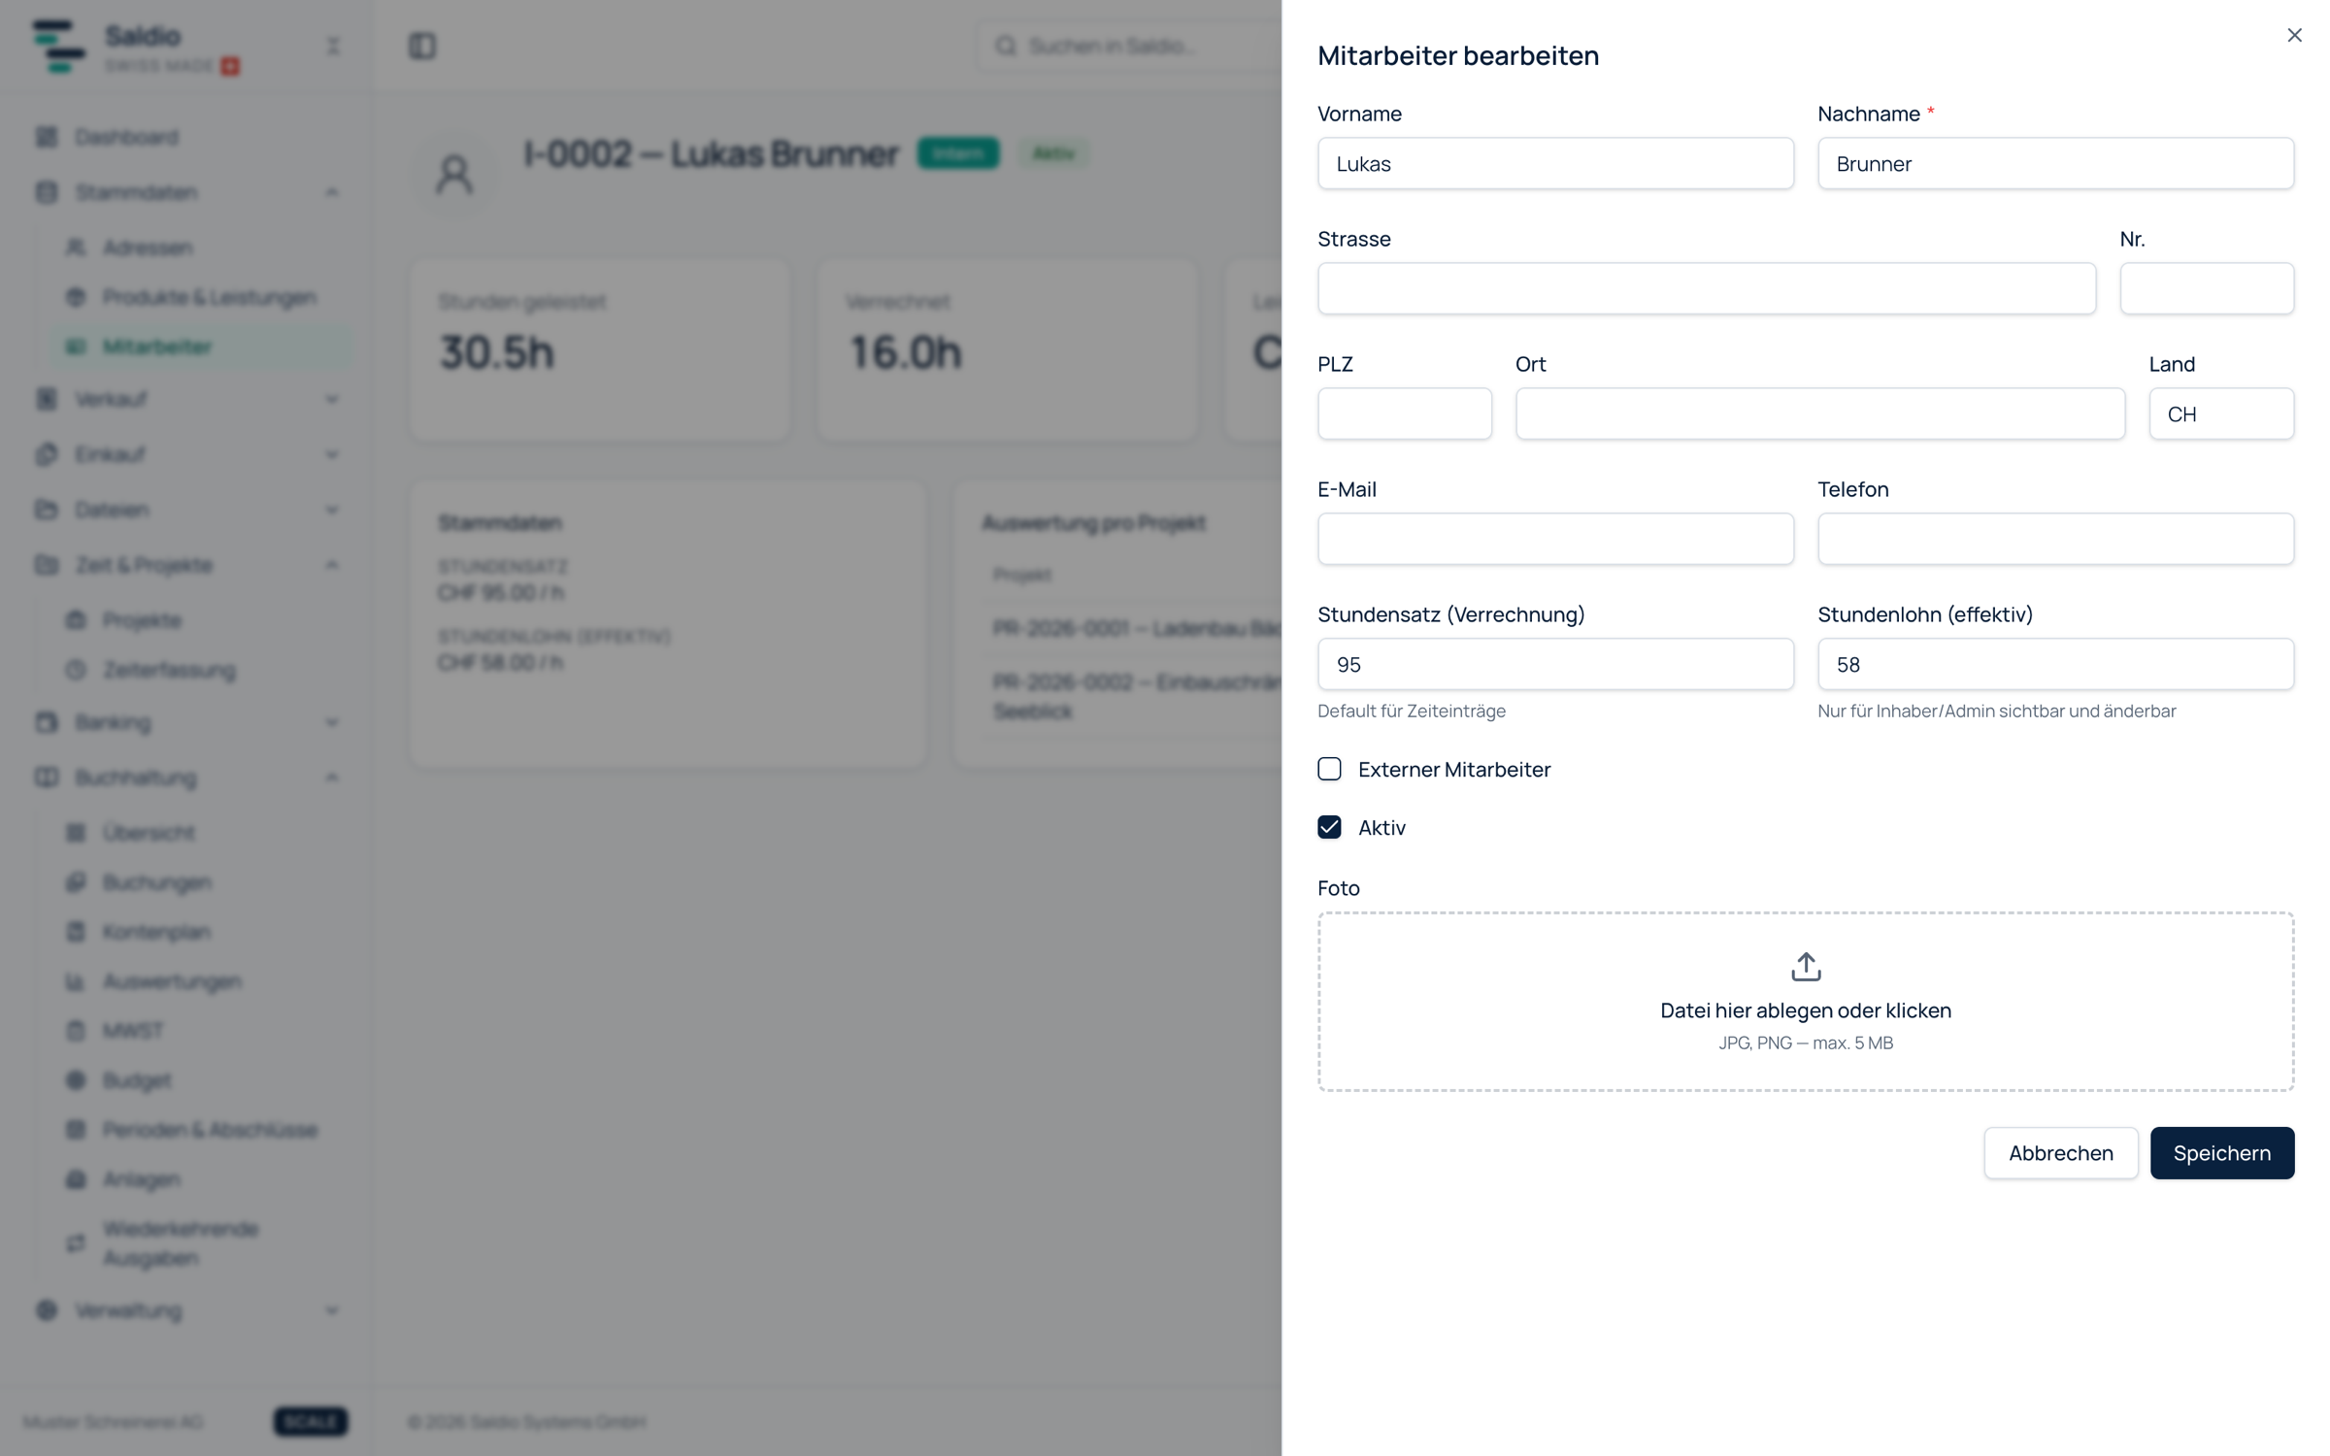Cancel editing with Abbrechen
2330x1456 pixels.
pos(2060,1153)
